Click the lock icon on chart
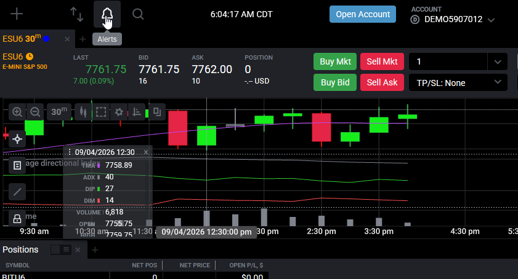This screenshot has height=279, width=518. pos(17,218)
